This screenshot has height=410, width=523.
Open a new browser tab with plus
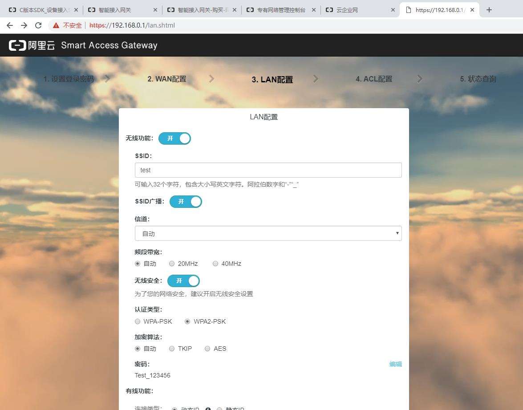click(489, 10)
